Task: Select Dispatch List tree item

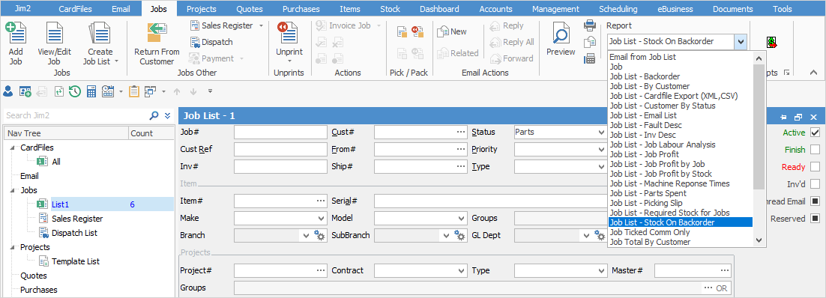Action: tap(74, 233)
